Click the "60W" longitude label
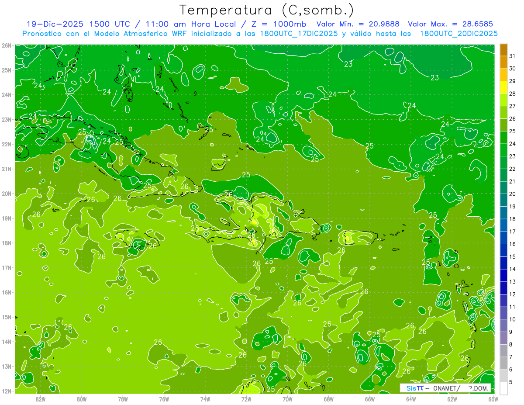This screenshot has width=524, height=405. pyautogui.click(x=493, y=398)
